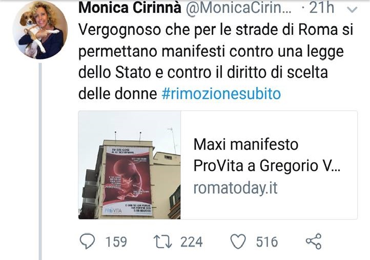The image size is (370, 260).
Task: Click the Monica Cirinnà display name
Action: click(x=130, y=8)
